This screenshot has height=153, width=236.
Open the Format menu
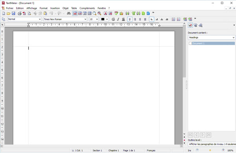[44, 8]
